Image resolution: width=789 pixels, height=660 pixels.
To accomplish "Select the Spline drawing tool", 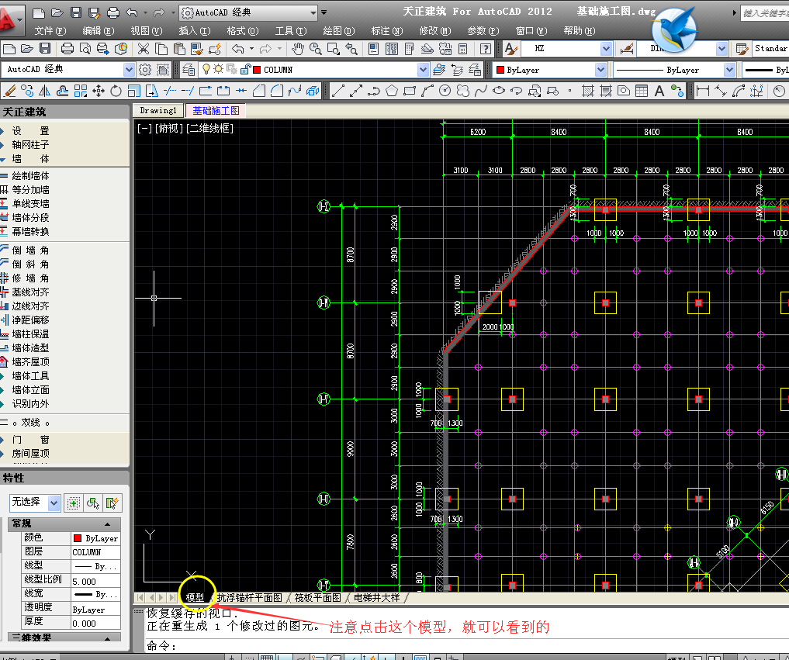I will tap(480, 91).
